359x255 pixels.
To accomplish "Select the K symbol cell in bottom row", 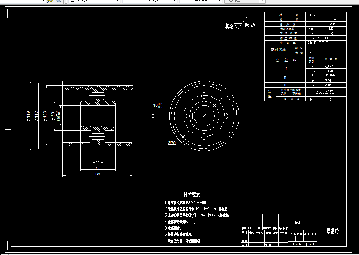I will [312, 99].
